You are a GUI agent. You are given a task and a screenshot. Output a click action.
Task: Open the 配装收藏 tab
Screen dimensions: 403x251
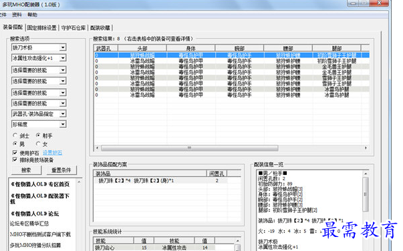100,28
